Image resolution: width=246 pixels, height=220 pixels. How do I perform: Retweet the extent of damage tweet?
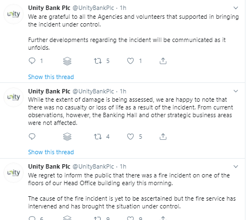[98, 137]
